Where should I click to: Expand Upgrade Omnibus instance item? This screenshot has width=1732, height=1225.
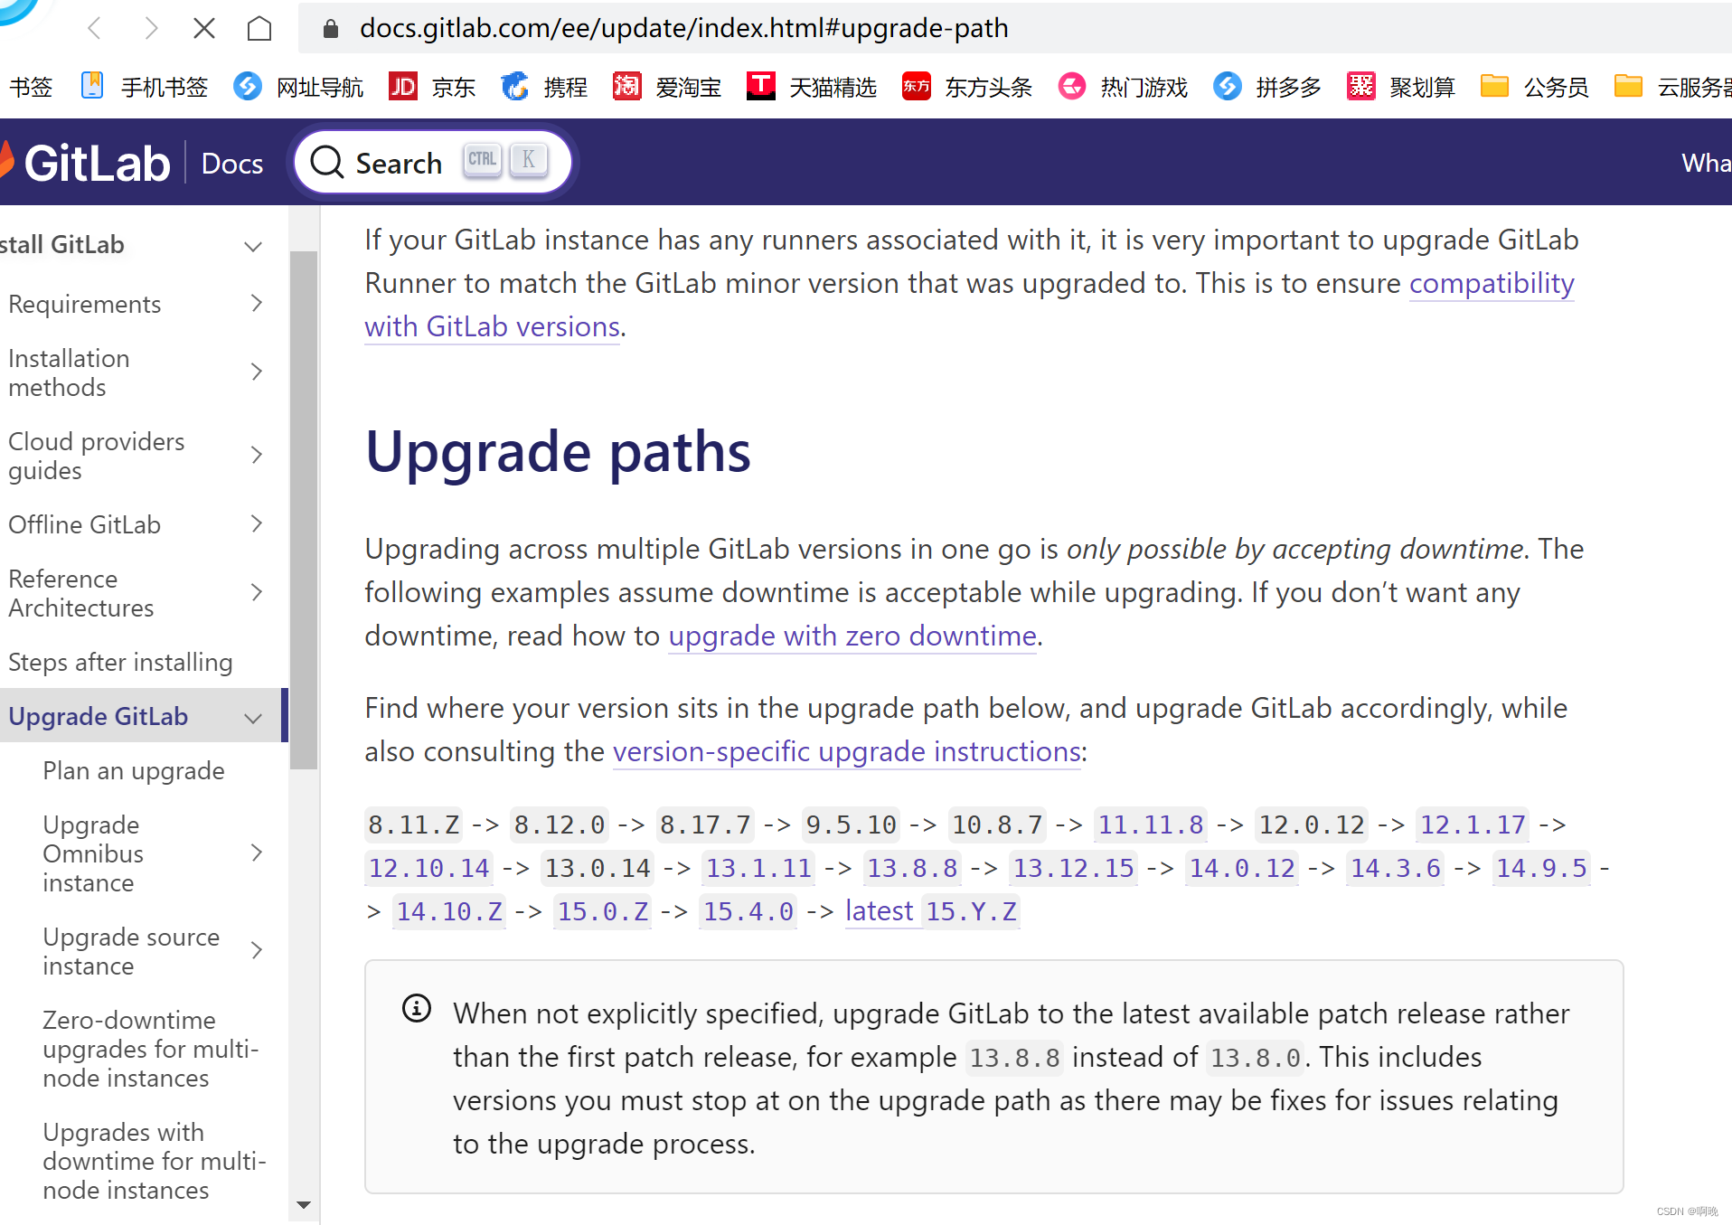click(257, 853)
